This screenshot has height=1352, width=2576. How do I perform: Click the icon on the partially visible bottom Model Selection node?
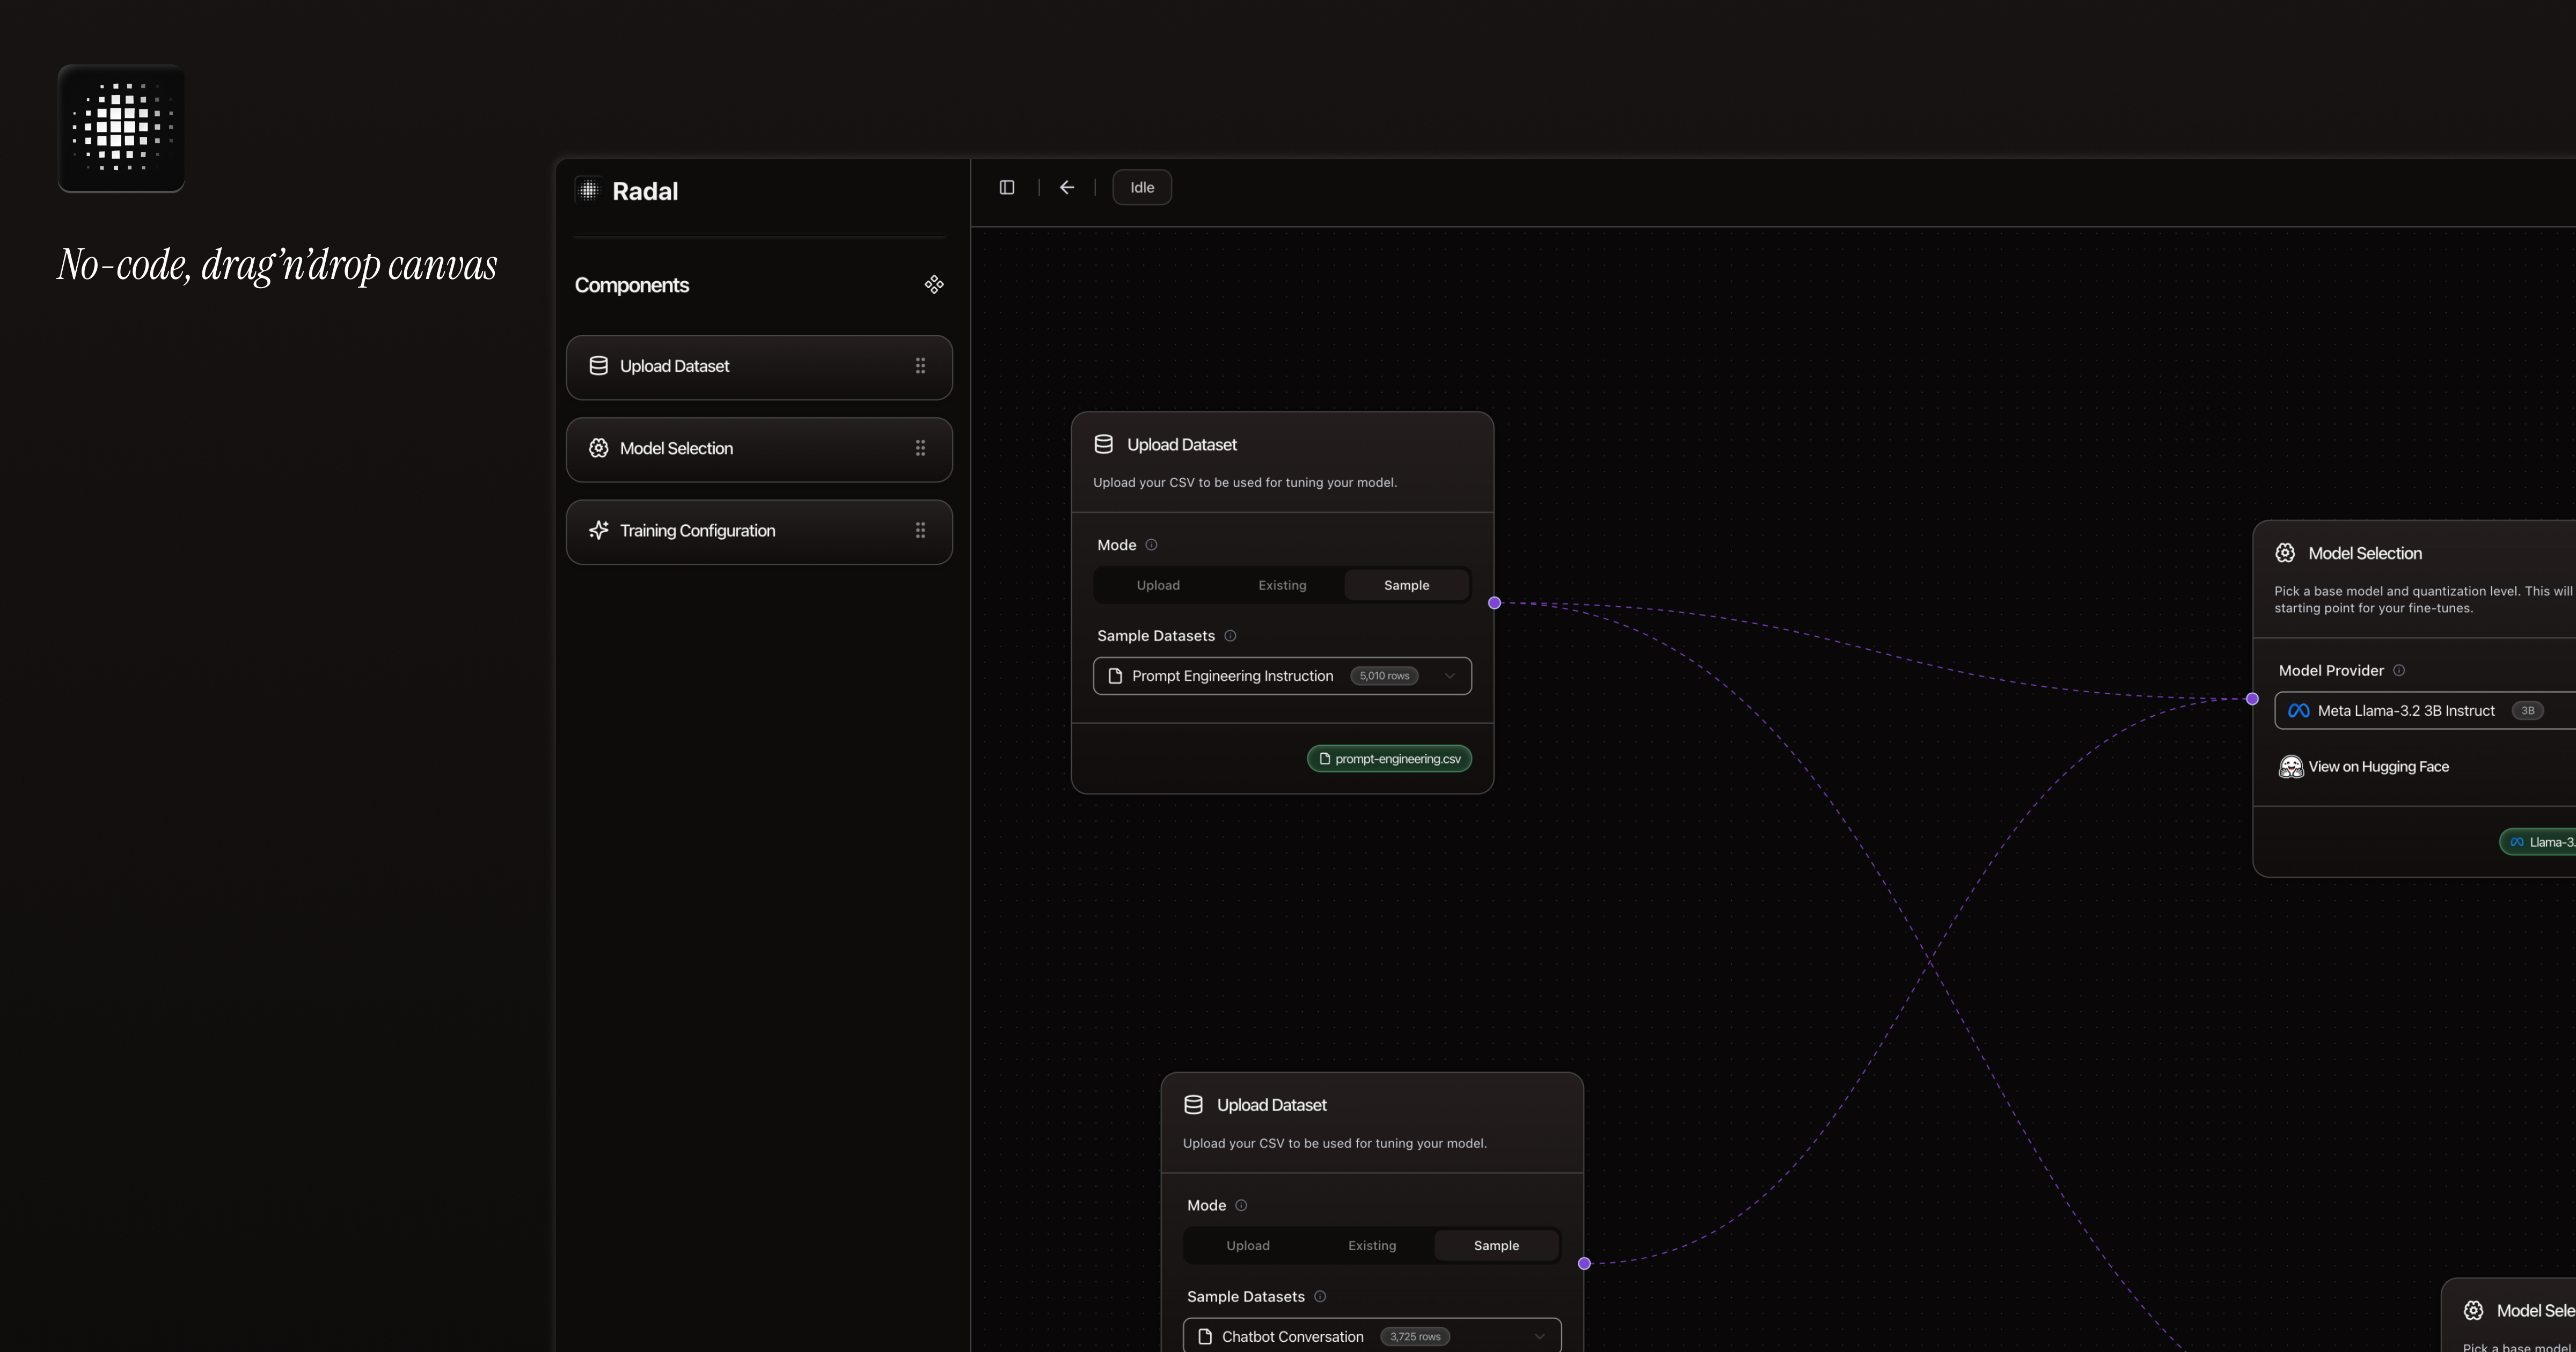tap(2473, 1311)
